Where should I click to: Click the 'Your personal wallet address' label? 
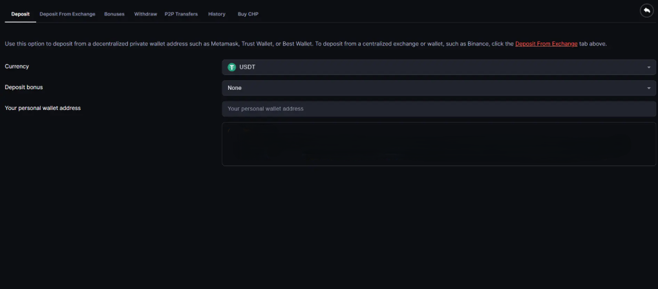click(43, 108)
